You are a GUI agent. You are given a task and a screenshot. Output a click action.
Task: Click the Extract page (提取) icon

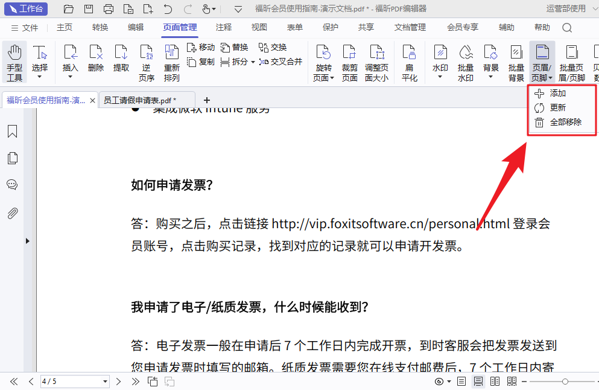click(121, 59)
